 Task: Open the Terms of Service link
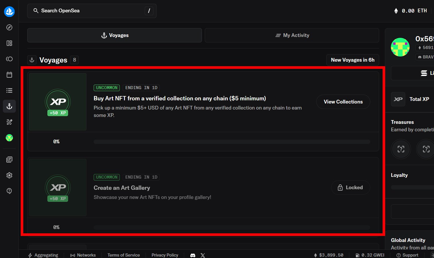coord(124,255)
